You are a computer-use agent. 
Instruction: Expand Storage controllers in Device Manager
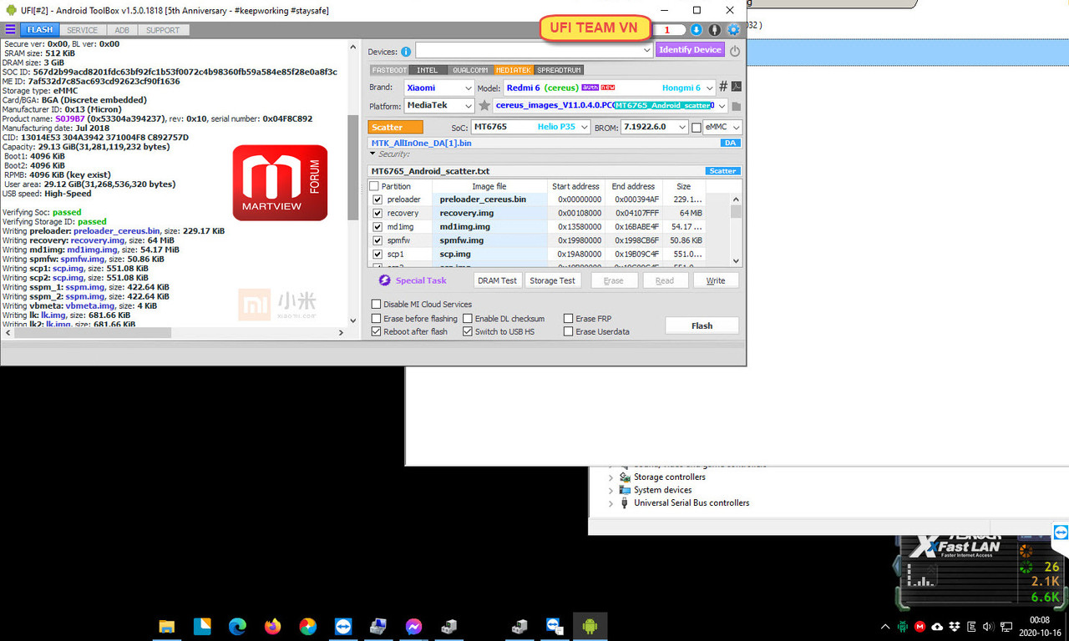(610, 477)
